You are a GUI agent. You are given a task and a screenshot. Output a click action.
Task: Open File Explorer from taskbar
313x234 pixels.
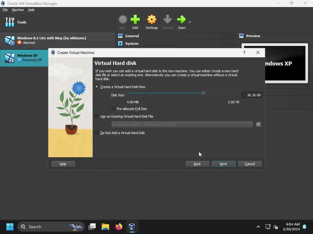(105, 227)
